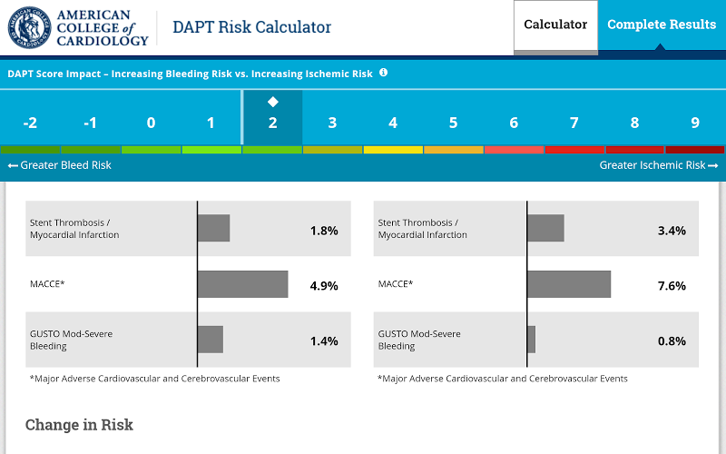Click the right Stent Thrombosis 3.4% bar

tap(546, 228)
